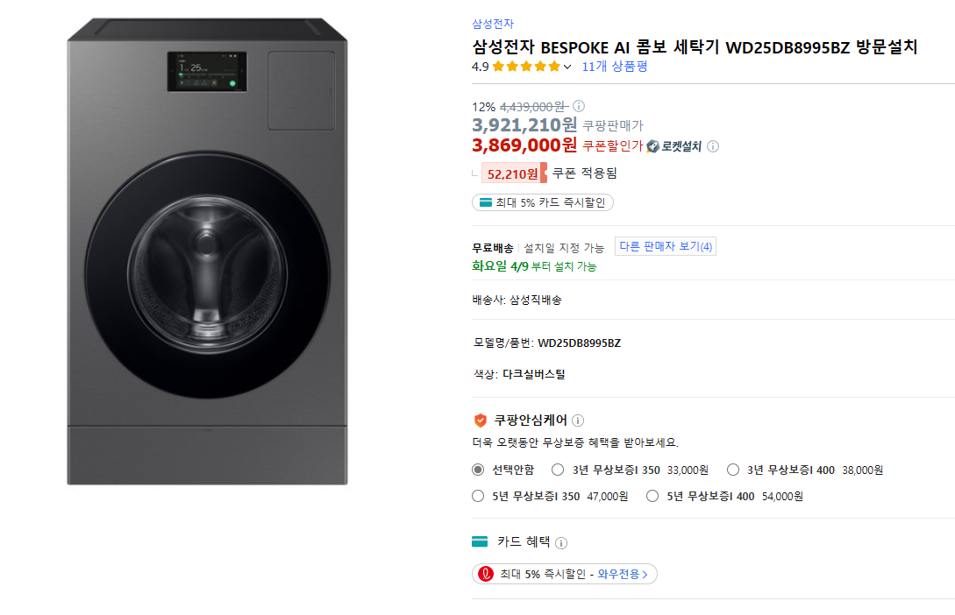Image resolution: width=955 pixels, height=615 pixels.
Task: Click the 52,210원 coupon applied label
Action: point(514,173)
